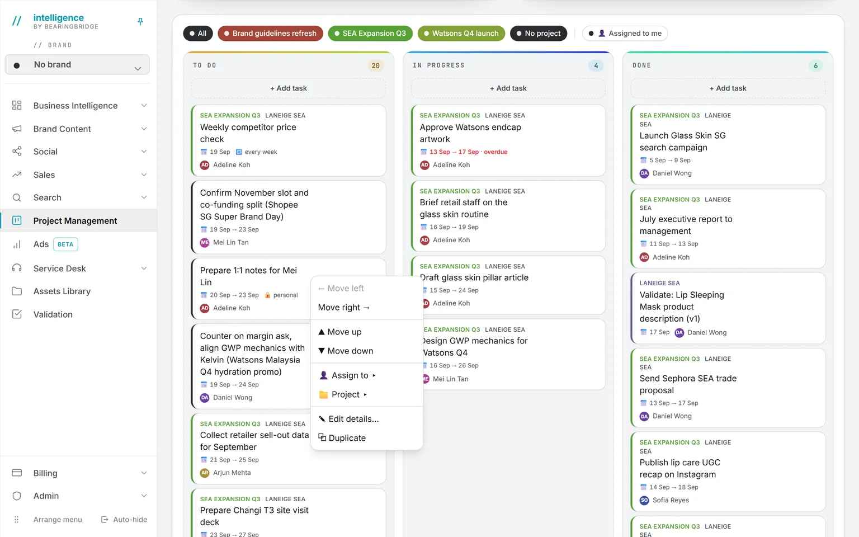
Task: Click the SO avatar for Sofia Reyes
Action: tap(644, 500)
